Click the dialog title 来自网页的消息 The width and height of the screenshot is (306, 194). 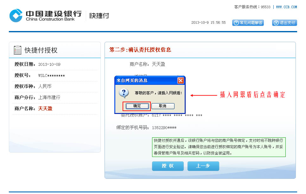point(132,80)
